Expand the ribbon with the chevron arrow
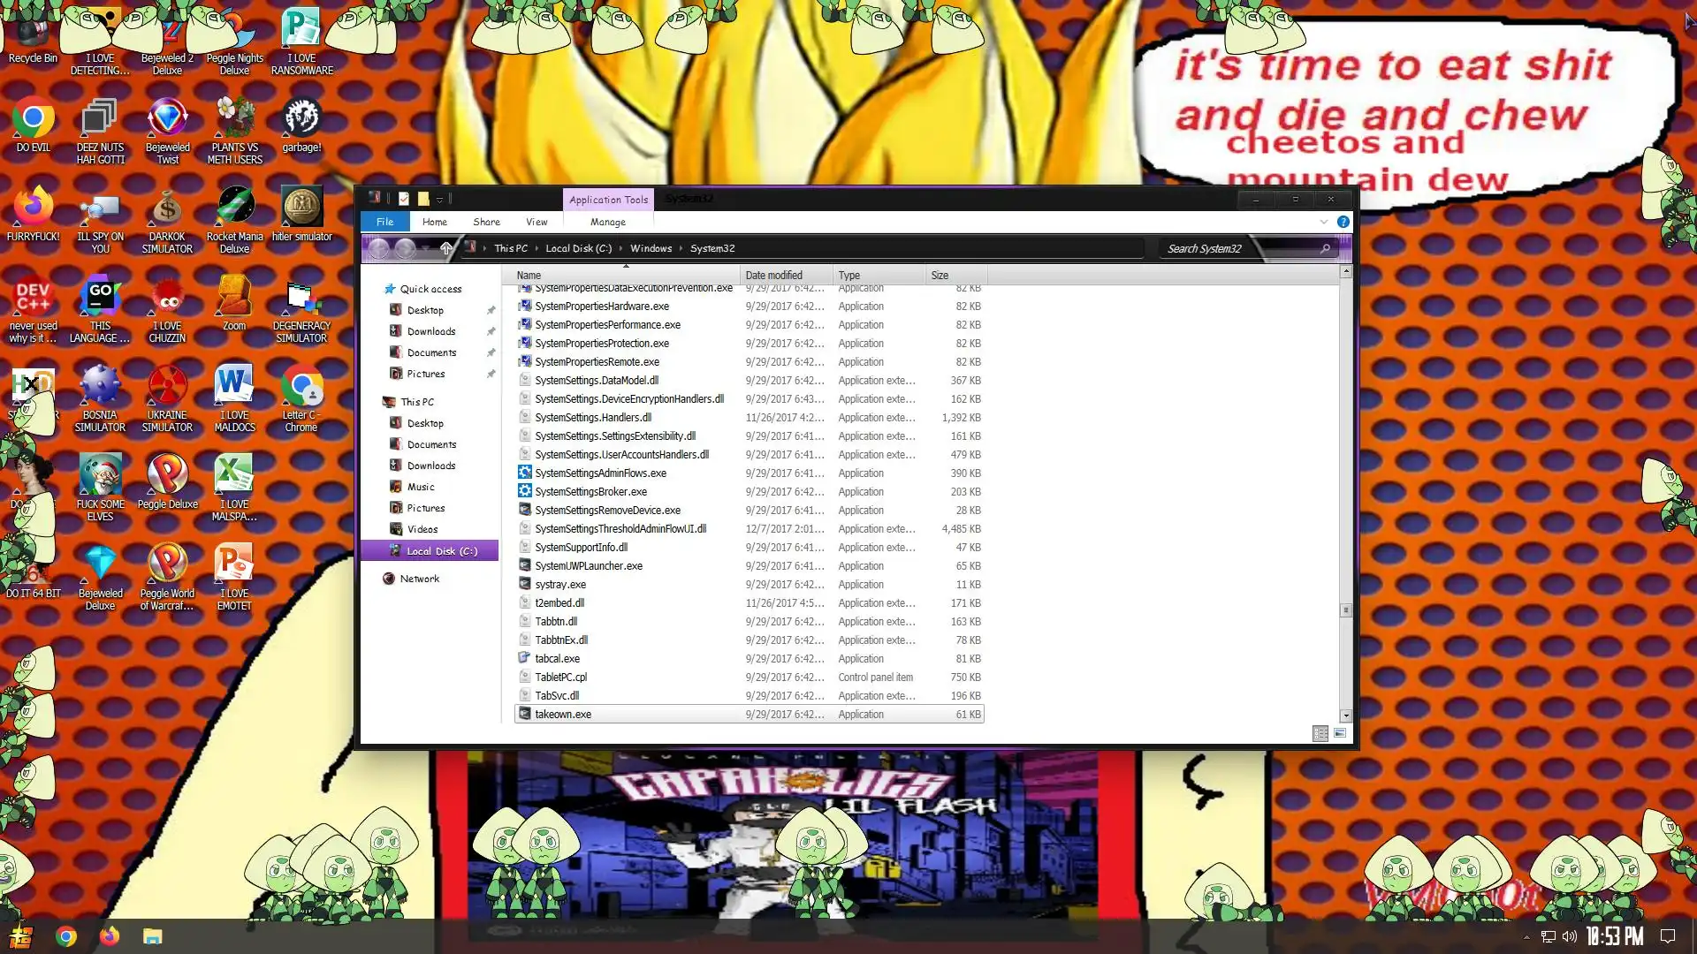Image resolution: width=1697 pixels, height=954 pixels. (x=1323, y=222)
